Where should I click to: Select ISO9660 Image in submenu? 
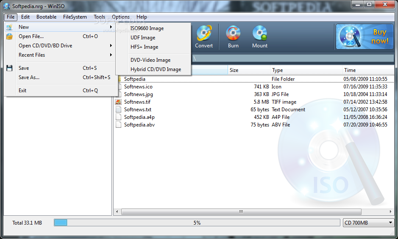153,28
